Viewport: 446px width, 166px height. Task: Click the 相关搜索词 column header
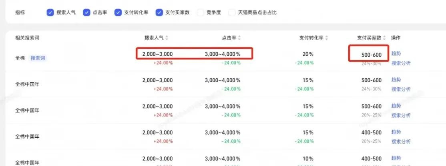point(27,38)
